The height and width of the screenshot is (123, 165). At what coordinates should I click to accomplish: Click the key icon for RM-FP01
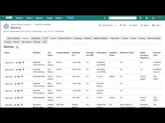pos(21,105)
